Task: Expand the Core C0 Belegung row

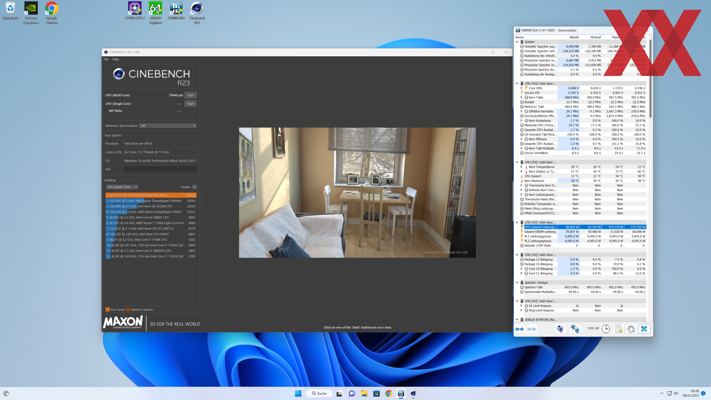Action: [521, 269]
